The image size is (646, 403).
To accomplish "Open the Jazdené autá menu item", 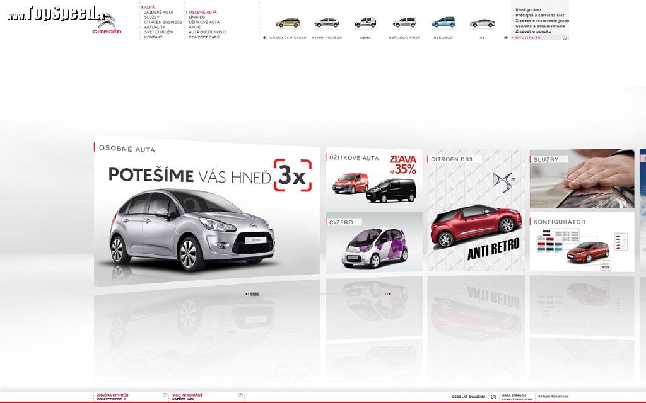I will [x=158, y=13].
